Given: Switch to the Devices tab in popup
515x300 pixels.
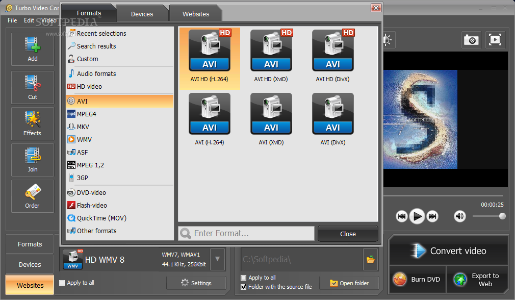Looking at the screenshot, I should [142, 14].
